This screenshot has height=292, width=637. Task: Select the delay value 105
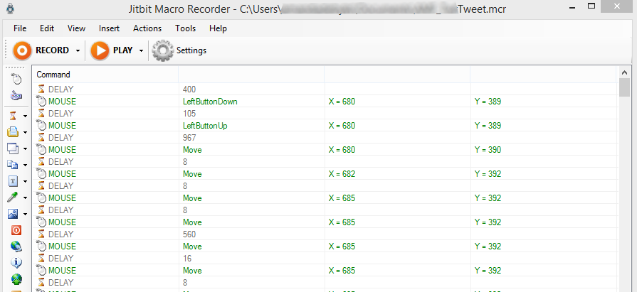pos(189,113)
